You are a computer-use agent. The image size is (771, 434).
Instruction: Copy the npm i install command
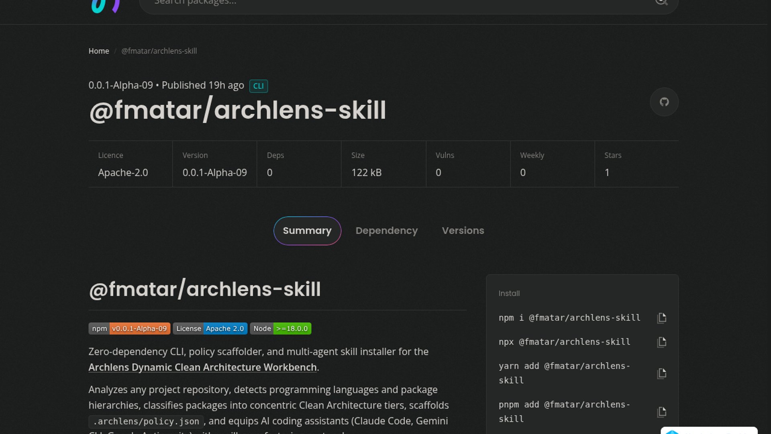[662, 318]
